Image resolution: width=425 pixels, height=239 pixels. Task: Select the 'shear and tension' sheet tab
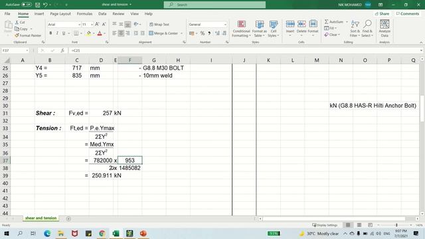click(41, 218)
